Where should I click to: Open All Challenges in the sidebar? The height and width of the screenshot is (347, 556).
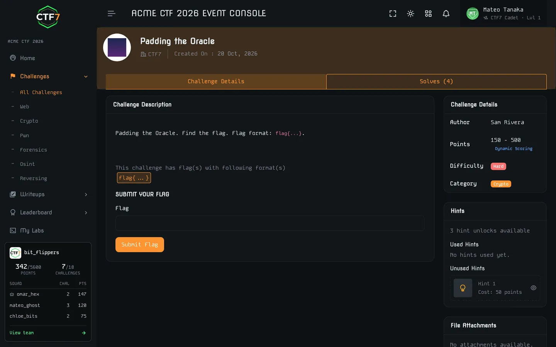[41, 92]
